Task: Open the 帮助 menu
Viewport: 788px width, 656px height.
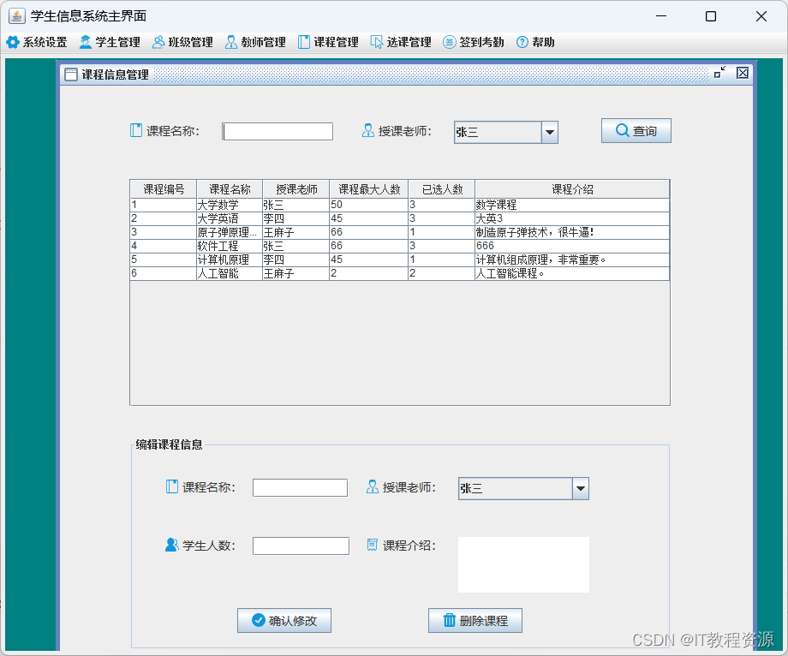Action: pos(535,42)
